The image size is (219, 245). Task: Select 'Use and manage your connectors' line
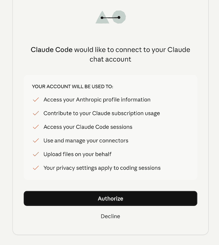86,141
